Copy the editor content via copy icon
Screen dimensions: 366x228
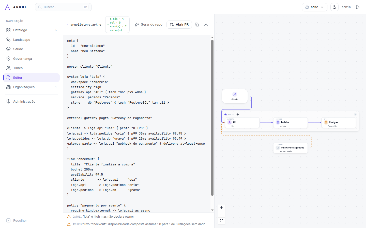(197, 25)
